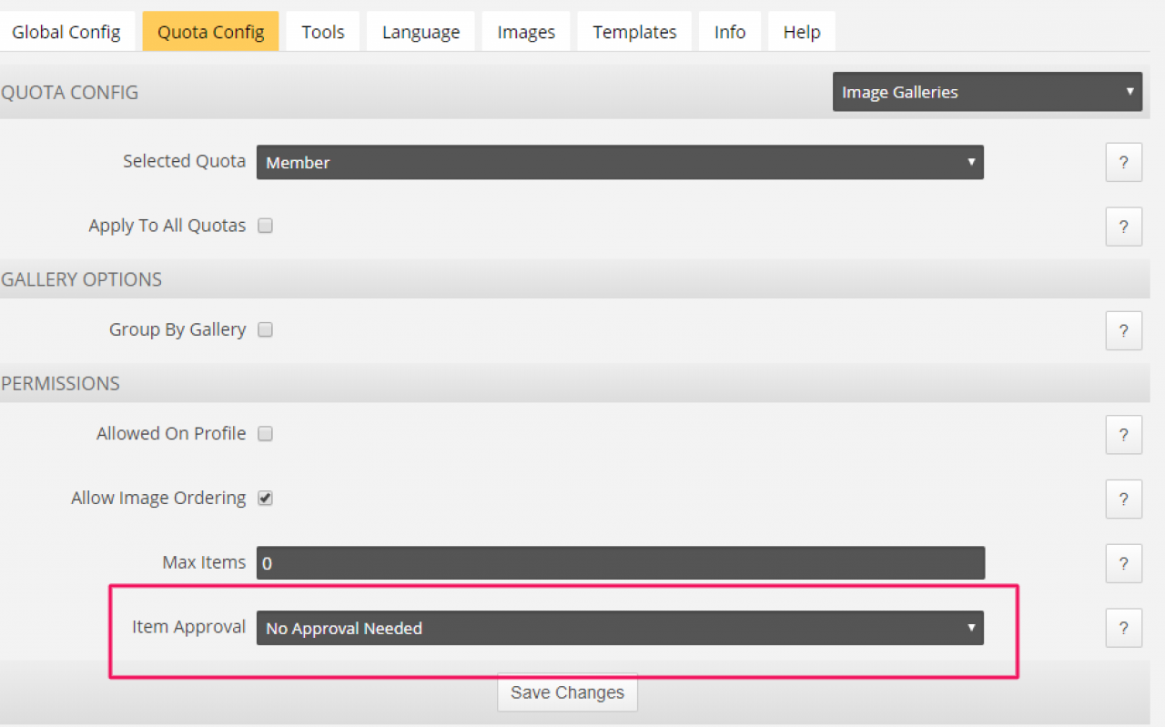The width and height of the screenshot is (1165, 727).
Task: Enable Allowed On Profile checkbox
Action: point(265,434)
